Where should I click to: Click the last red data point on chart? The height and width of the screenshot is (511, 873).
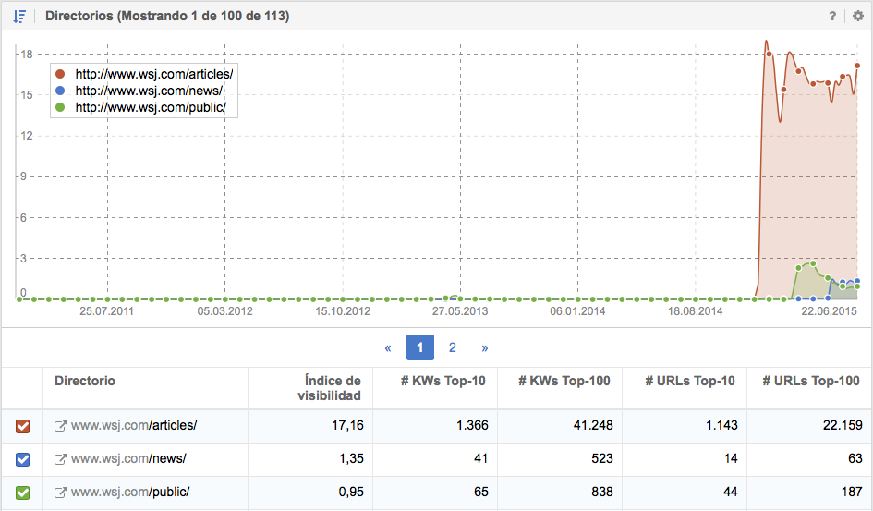coord(857,66)
